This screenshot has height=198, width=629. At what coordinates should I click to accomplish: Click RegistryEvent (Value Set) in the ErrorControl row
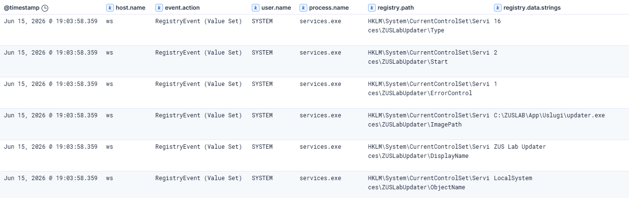[199, 84]
